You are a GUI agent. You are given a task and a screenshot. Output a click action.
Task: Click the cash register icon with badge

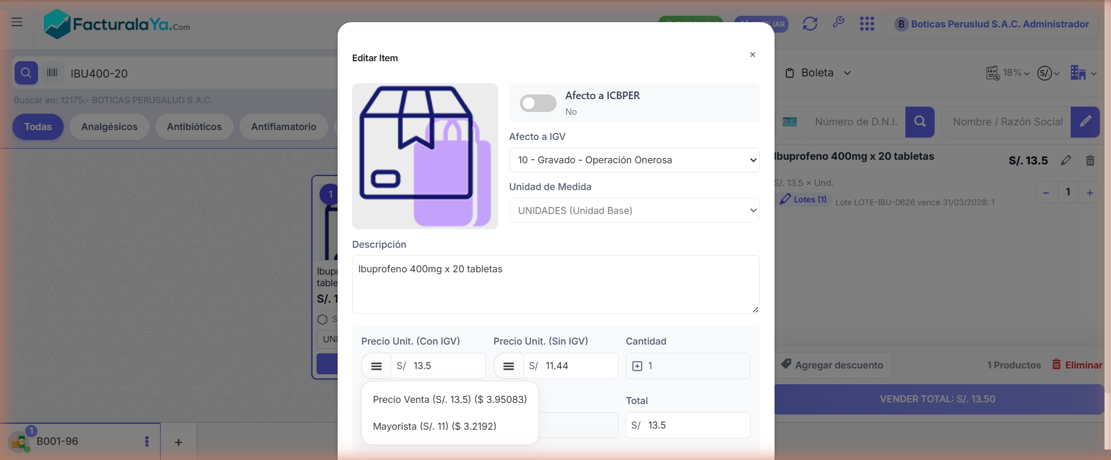tap(20, 440)
